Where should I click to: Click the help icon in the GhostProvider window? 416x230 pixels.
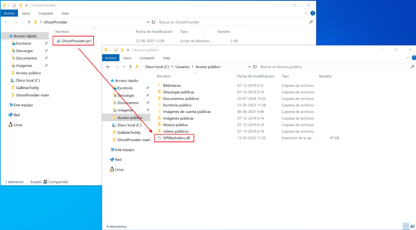coord(312,13)
